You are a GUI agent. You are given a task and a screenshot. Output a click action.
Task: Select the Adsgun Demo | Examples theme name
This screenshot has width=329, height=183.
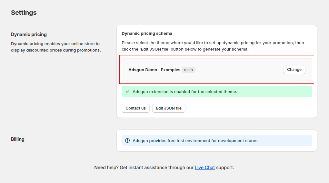click(x=154, y=70)
